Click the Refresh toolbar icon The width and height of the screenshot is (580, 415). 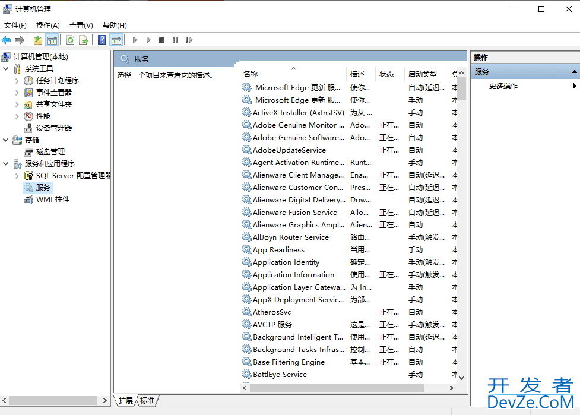pos(70,40)
